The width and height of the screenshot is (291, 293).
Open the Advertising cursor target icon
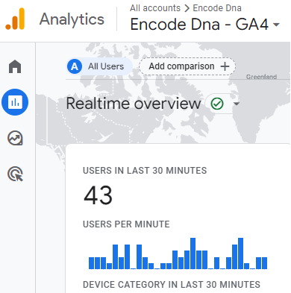[15, 174]
